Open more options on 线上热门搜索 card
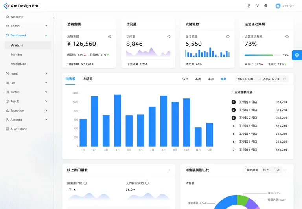Viewport: 302px width, 209px height. tap(169, 170)
